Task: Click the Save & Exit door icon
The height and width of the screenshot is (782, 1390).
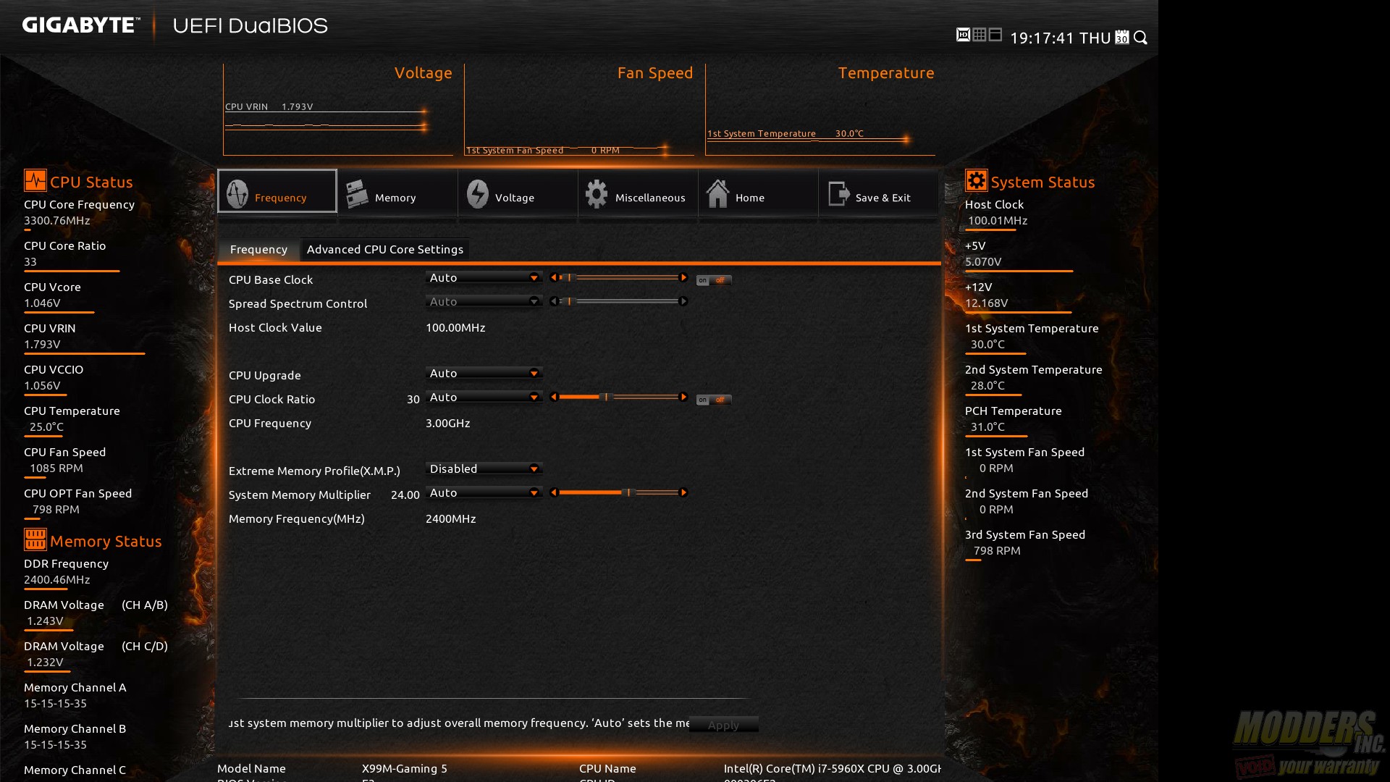Action: 838,194
